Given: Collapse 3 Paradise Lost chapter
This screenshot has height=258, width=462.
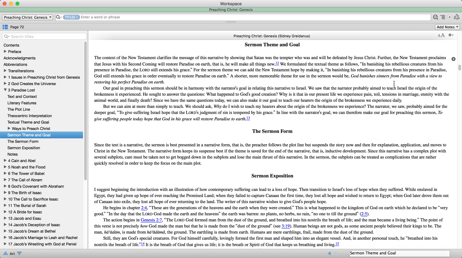Looking at the screenshot, I should [x=5, y=90].
